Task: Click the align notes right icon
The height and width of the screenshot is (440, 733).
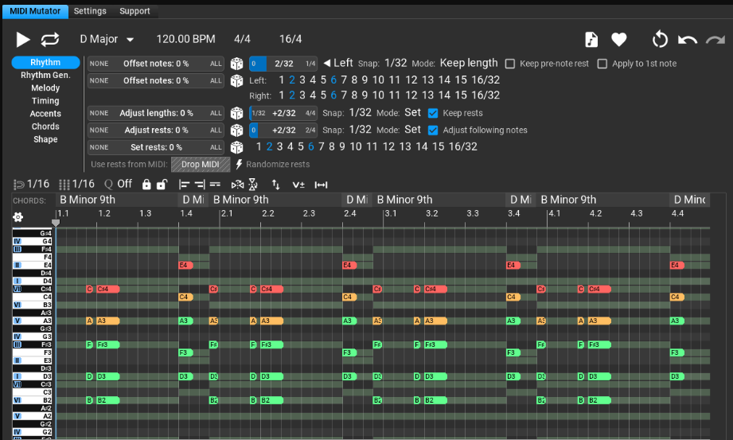Action: click(x=200, y=185)
